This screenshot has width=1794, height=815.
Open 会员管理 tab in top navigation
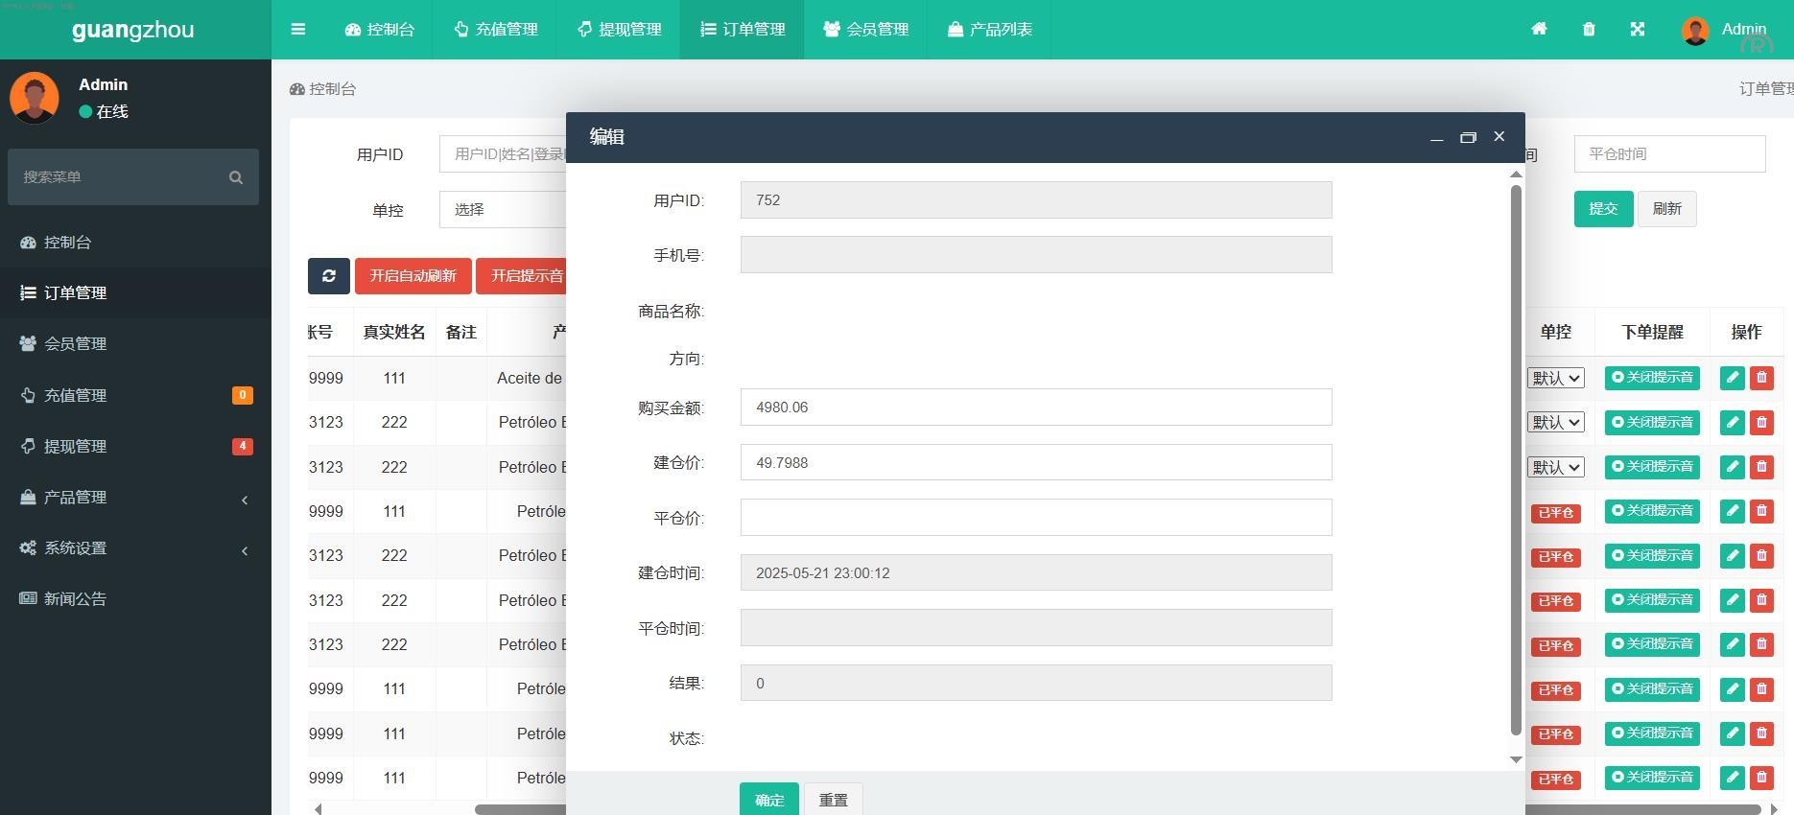865,30
